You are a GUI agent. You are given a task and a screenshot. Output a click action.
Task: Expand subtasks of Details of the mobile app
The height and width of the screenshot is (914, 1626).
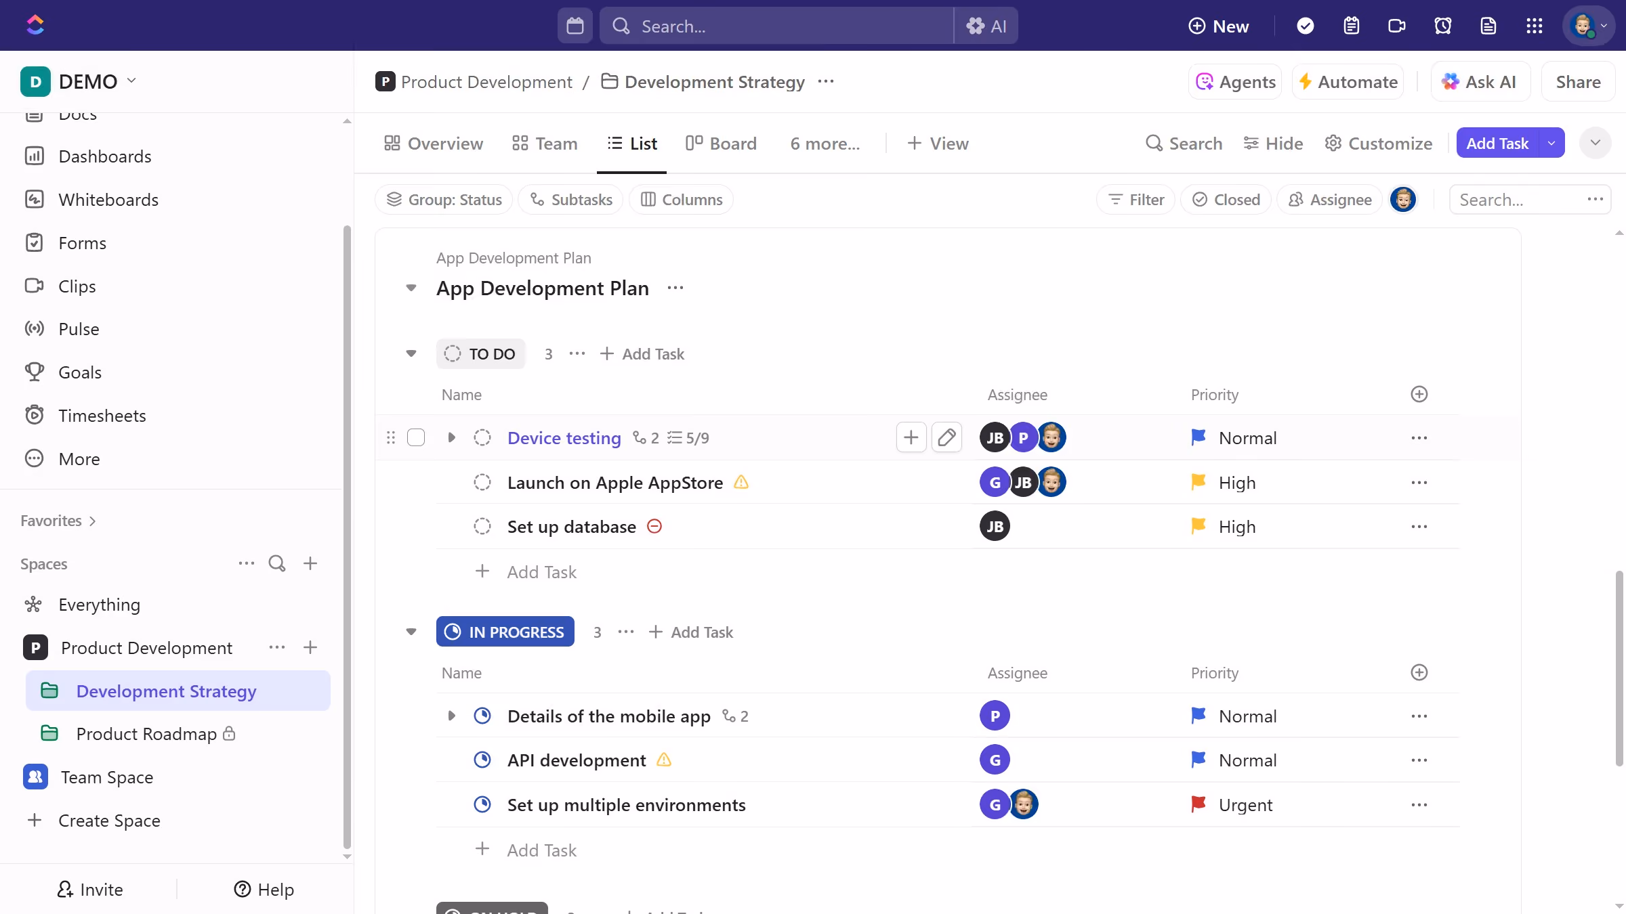451,716
